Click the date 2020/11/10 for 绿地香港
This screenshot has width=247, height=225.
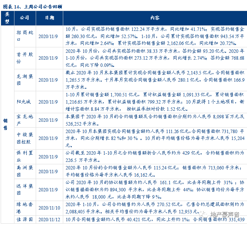49,208
